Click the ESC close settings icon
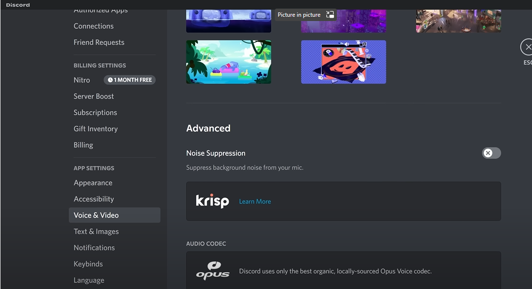The image size is (532, 289). pyautogui.click(x=527, y=47)
